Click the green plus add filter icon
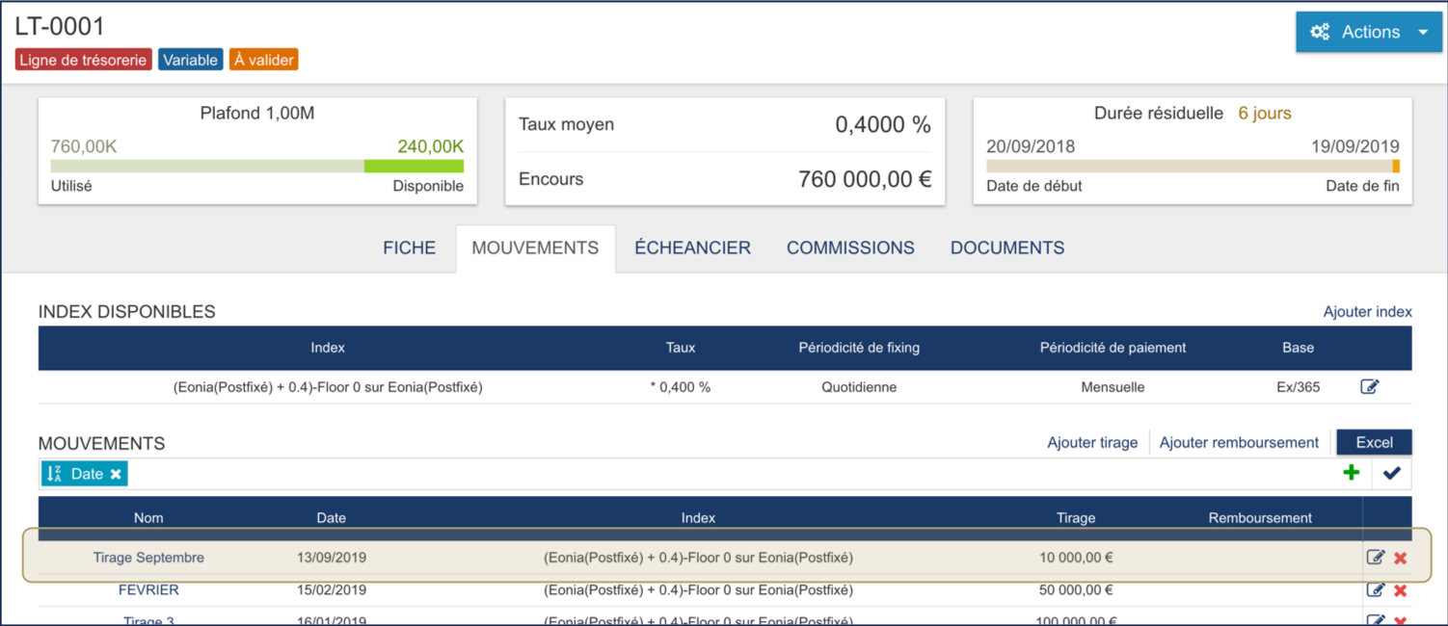This screenshot has width=1448, height=626. (1352, 473)
